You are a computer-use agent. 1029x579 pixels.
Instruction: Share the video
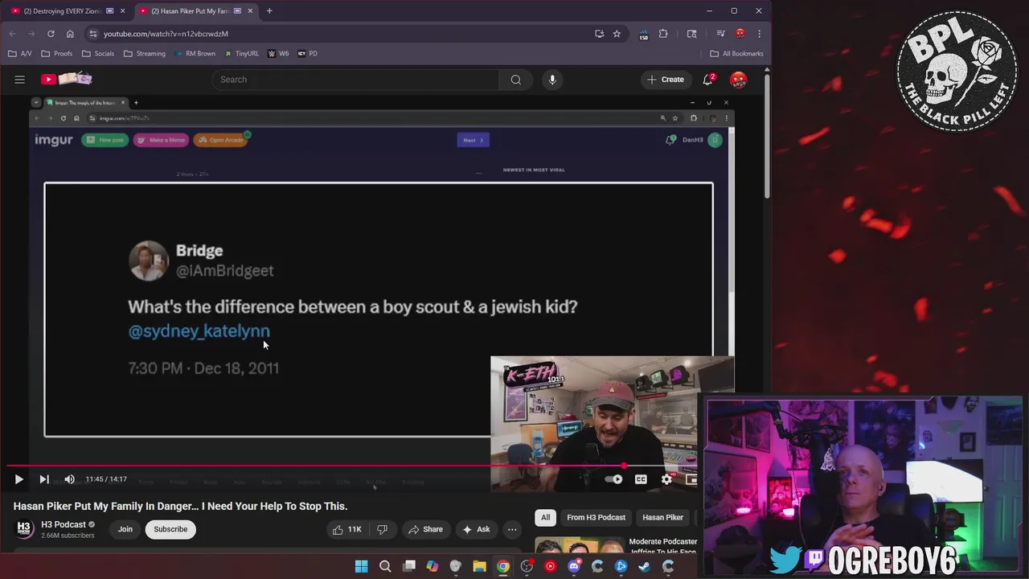(425, 529)
